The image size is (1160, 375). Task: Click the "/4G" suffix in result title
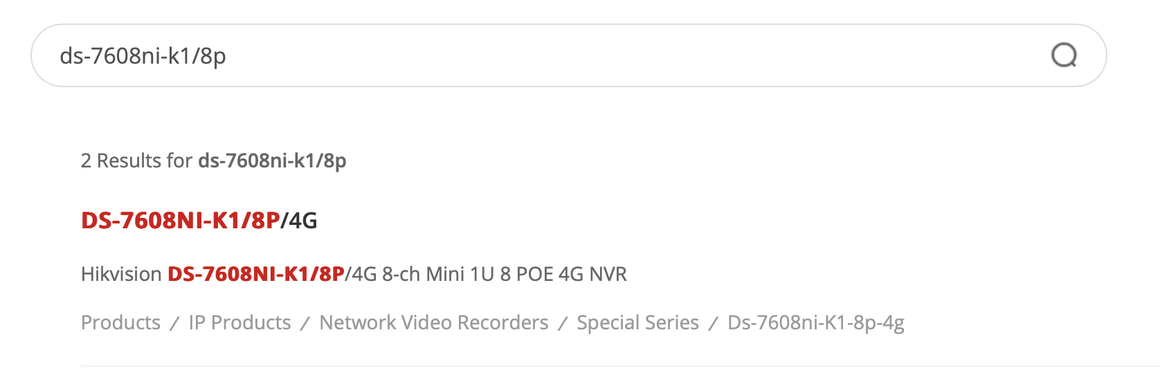click(x=299, y=221)
